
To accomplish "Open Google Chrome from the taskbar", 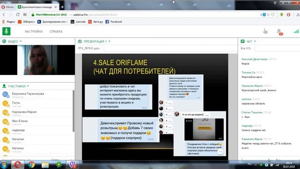I will (x=31, y=165).
